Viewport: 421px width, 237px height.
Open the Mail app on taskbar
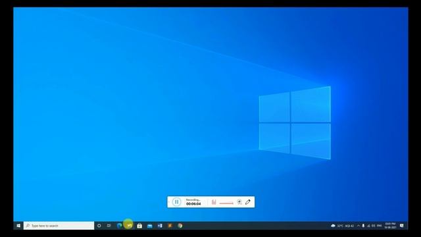coord(149,226)
